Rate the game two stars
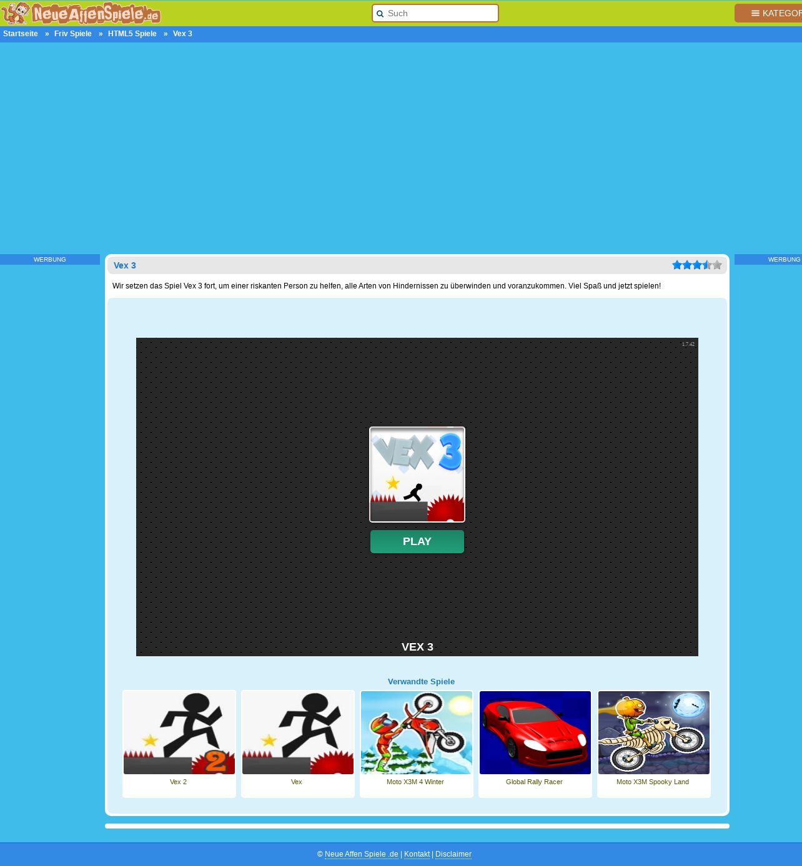 point(687,265)
